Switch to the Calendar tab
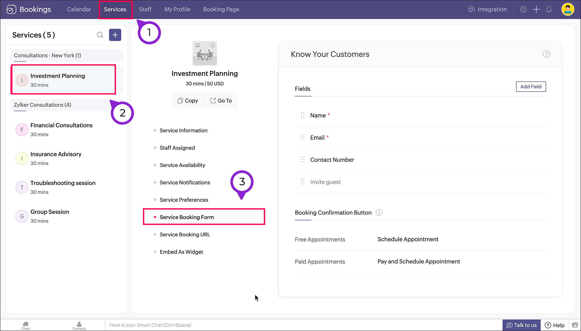581x331 pixels. (x=79, y=9)
